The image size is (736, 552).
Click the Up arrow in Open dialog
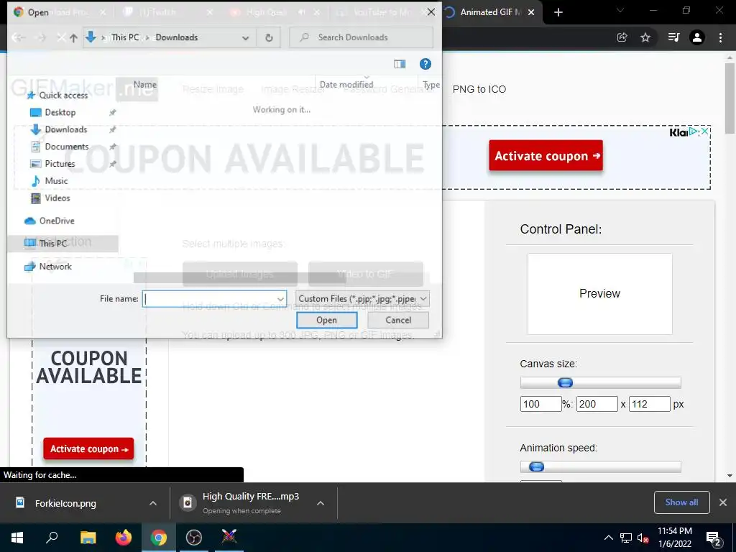[74, 38]
